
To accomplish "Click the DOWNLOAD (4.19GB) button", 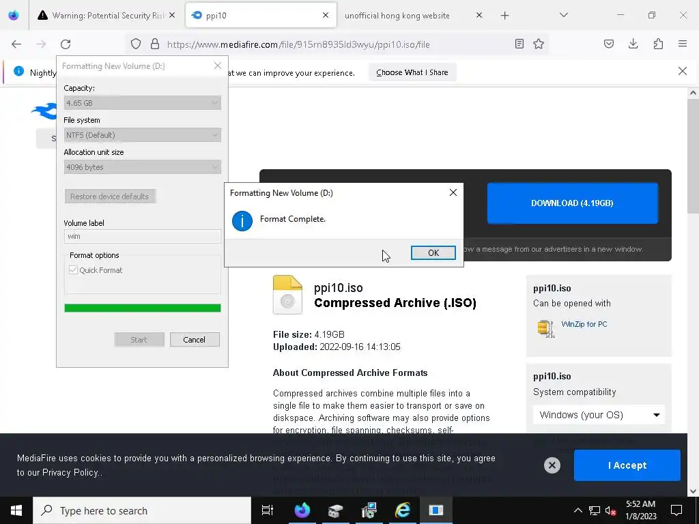I will coord(573,203).
